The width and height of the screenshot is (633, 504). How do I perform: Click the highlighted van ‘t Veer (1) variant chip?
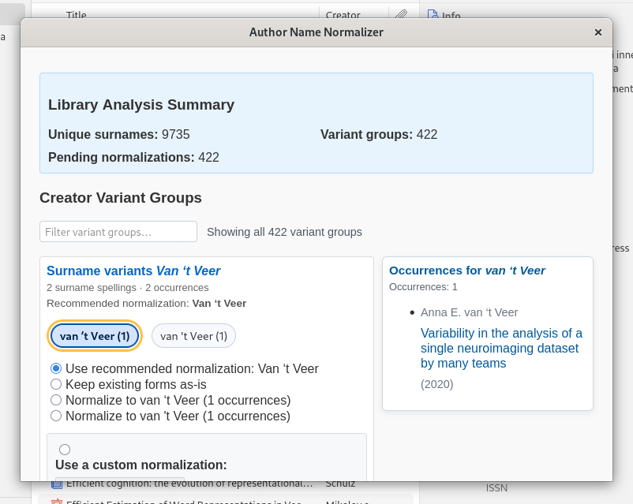coord(95,336)
